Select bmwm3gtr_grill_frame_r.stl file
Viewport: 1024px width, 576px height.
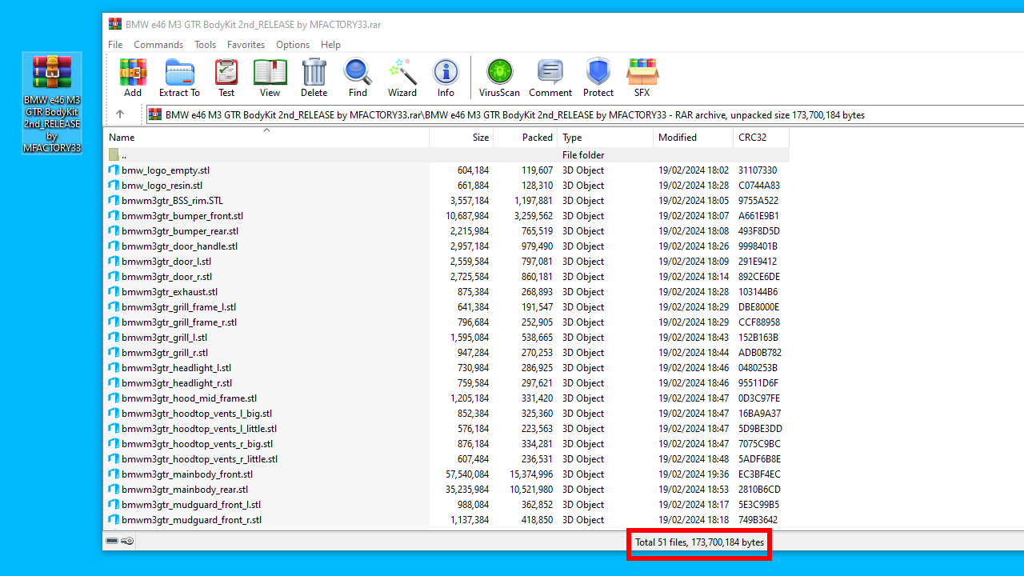tap(446, 322)
